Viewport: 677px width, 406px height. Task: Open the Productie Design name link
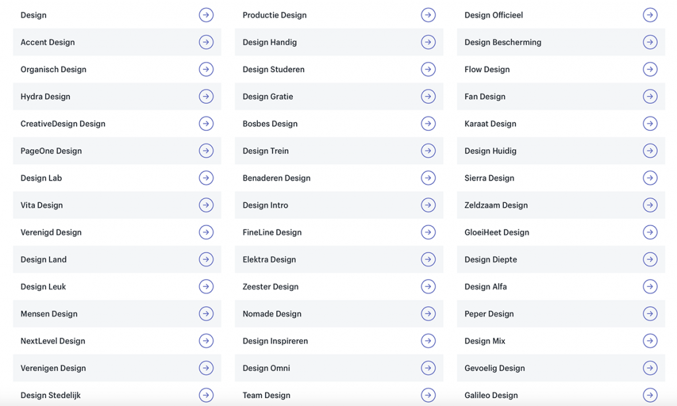tap(274, 15)
